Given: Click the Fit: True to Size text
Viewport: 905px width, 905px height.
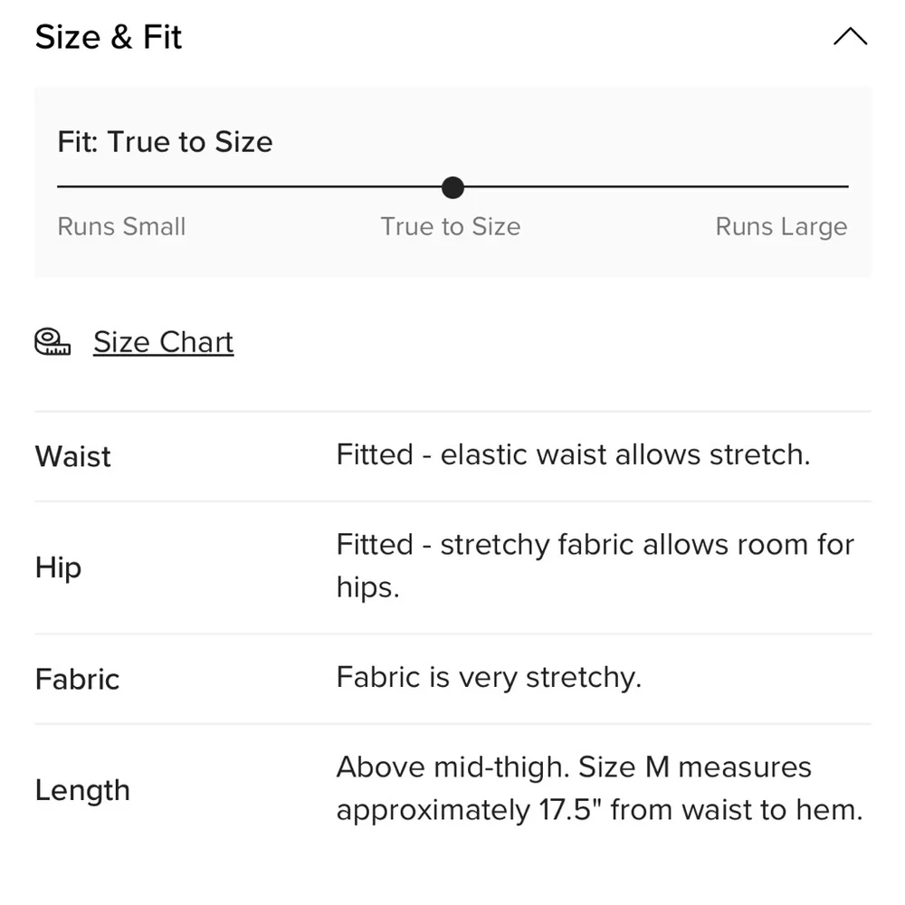Looking at the screenshot, I should [165, 141].
